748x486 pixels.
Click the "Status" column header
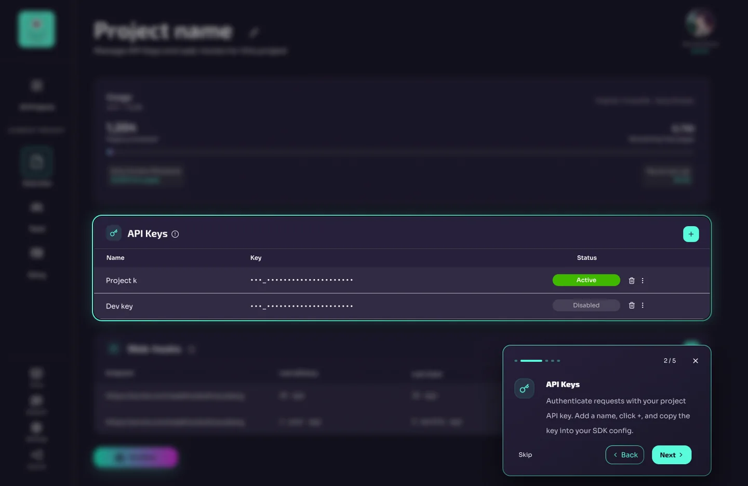(x=587, y=258)
